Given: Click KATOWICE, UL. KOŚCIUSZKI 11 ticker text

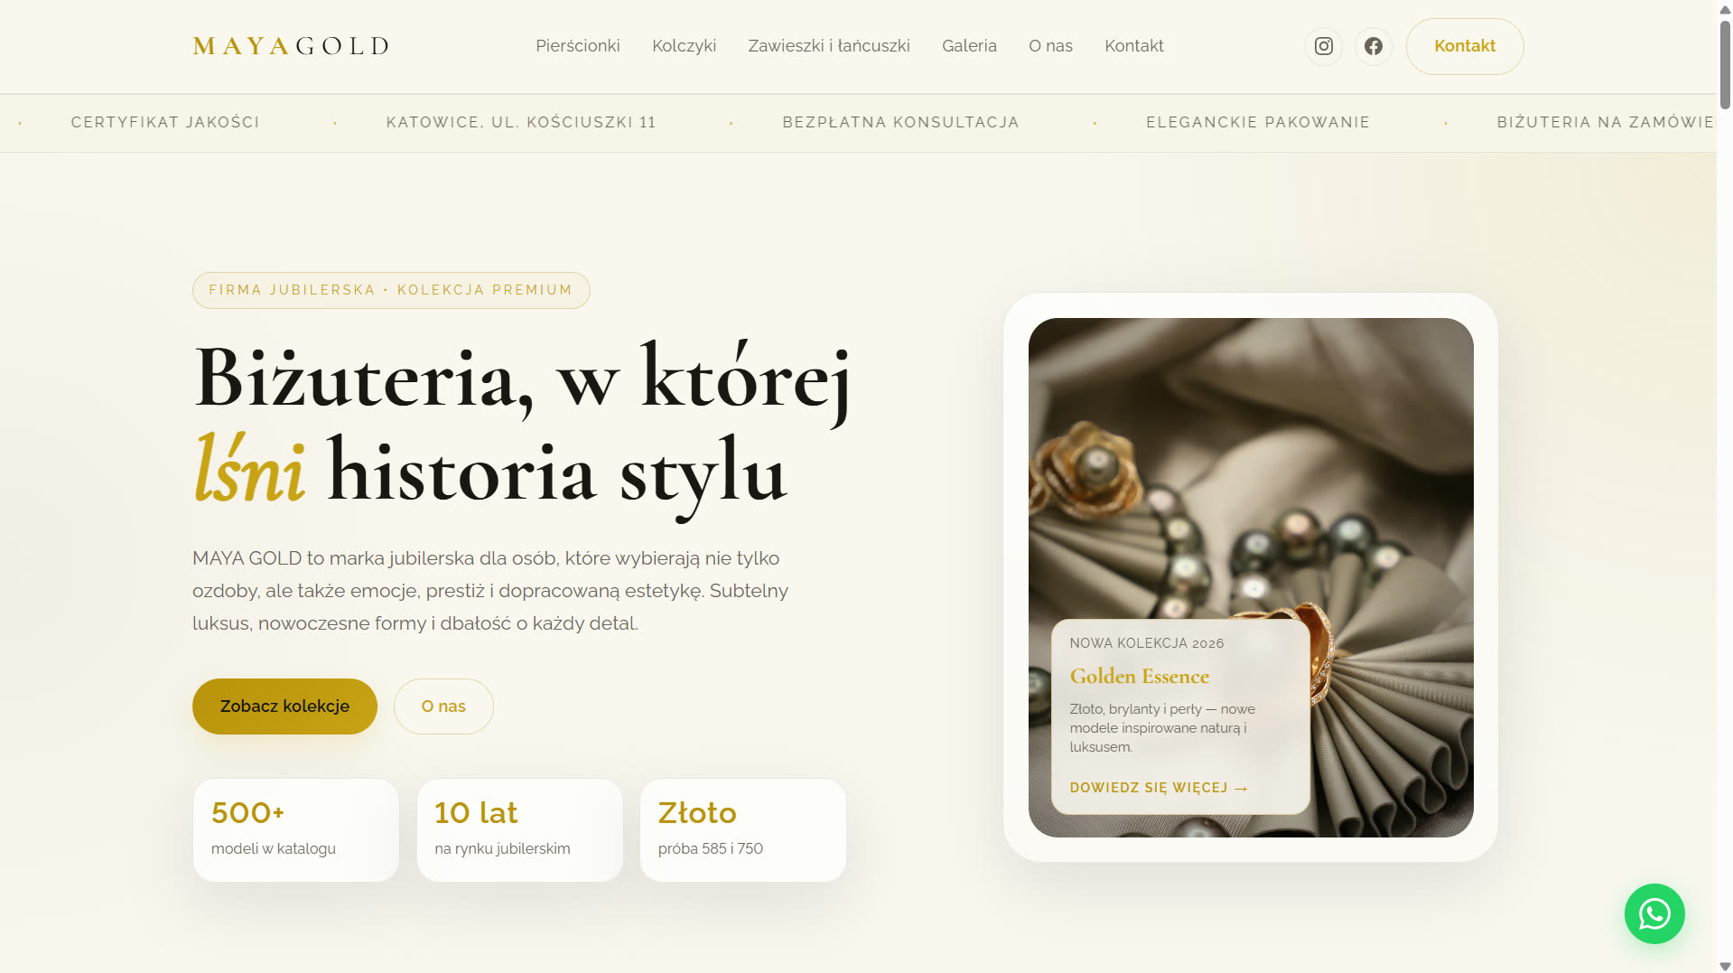Looking at the screenshot, I should click(521, 122).
